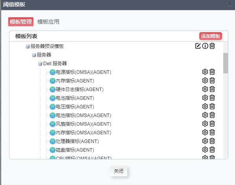Switch to the 模板管理 tab

click(21, 22)
